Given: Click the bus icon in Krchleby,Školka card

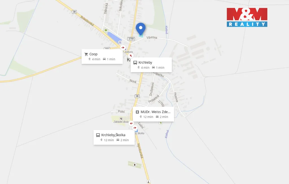Looking at the screenshot, I should point(98,135).
